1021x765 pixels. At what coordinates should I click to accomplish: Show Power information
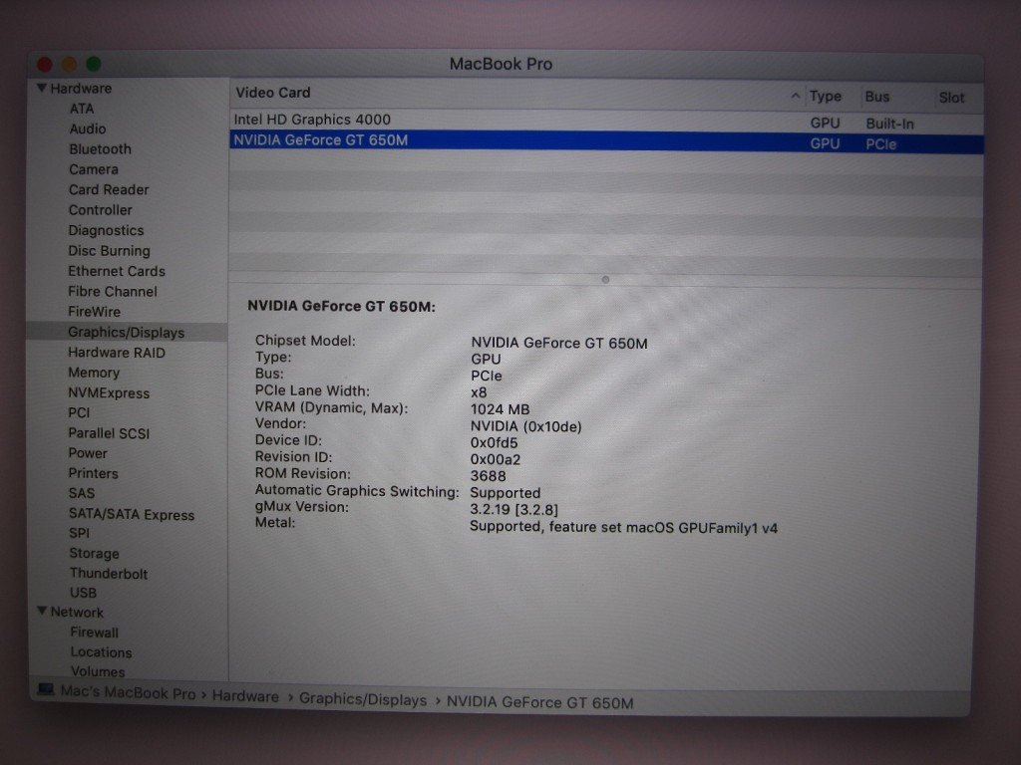(88, 453)
